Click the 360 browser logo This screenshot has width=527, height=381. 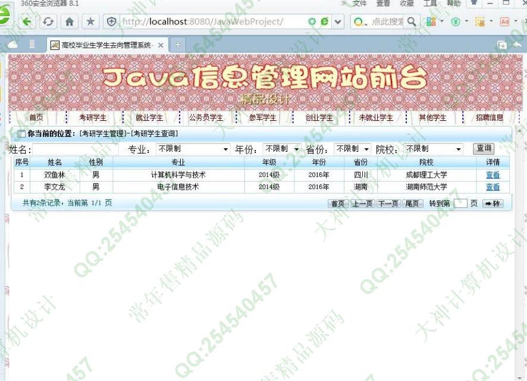pyautogui.click(x=5, y=15)
